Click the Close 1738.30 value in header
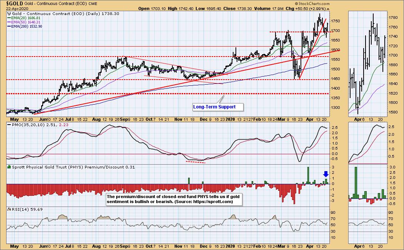 coord(237,8)
